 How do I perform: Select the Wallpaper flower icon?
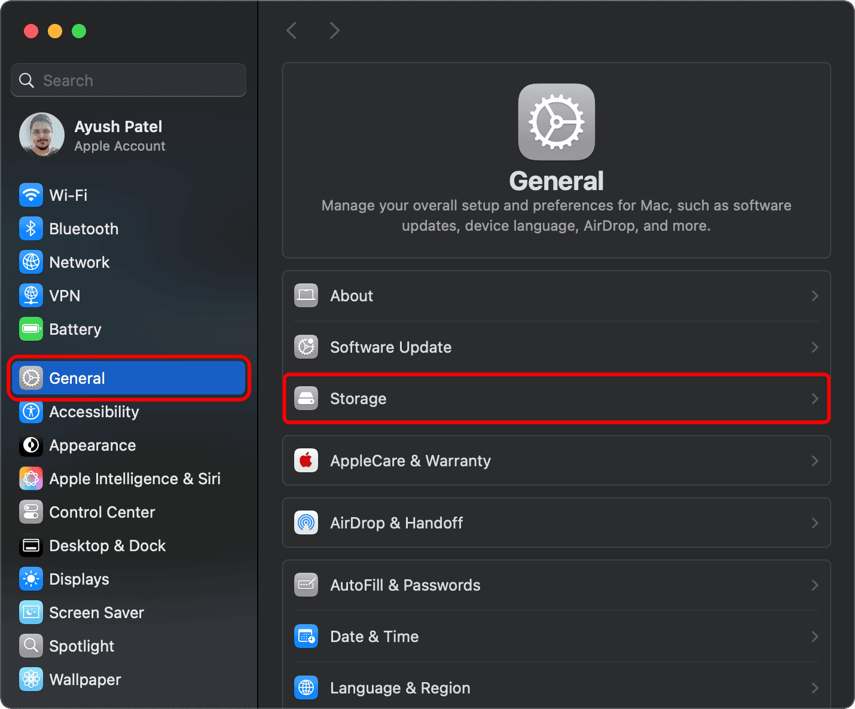31,679
